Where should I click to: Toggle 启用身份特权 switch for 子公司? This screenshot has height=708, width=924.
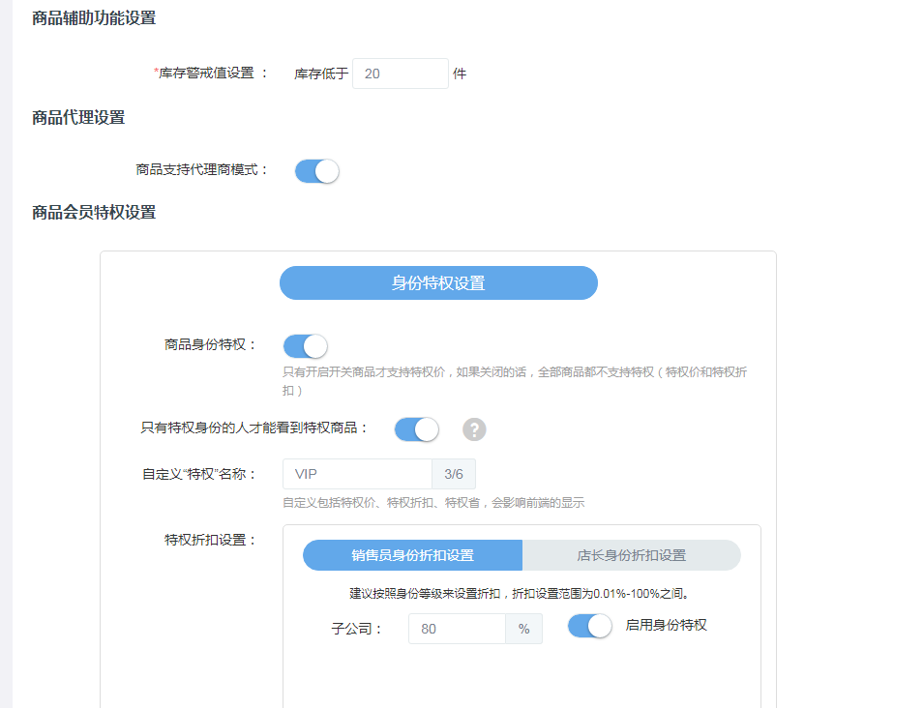tap(590, 626)
